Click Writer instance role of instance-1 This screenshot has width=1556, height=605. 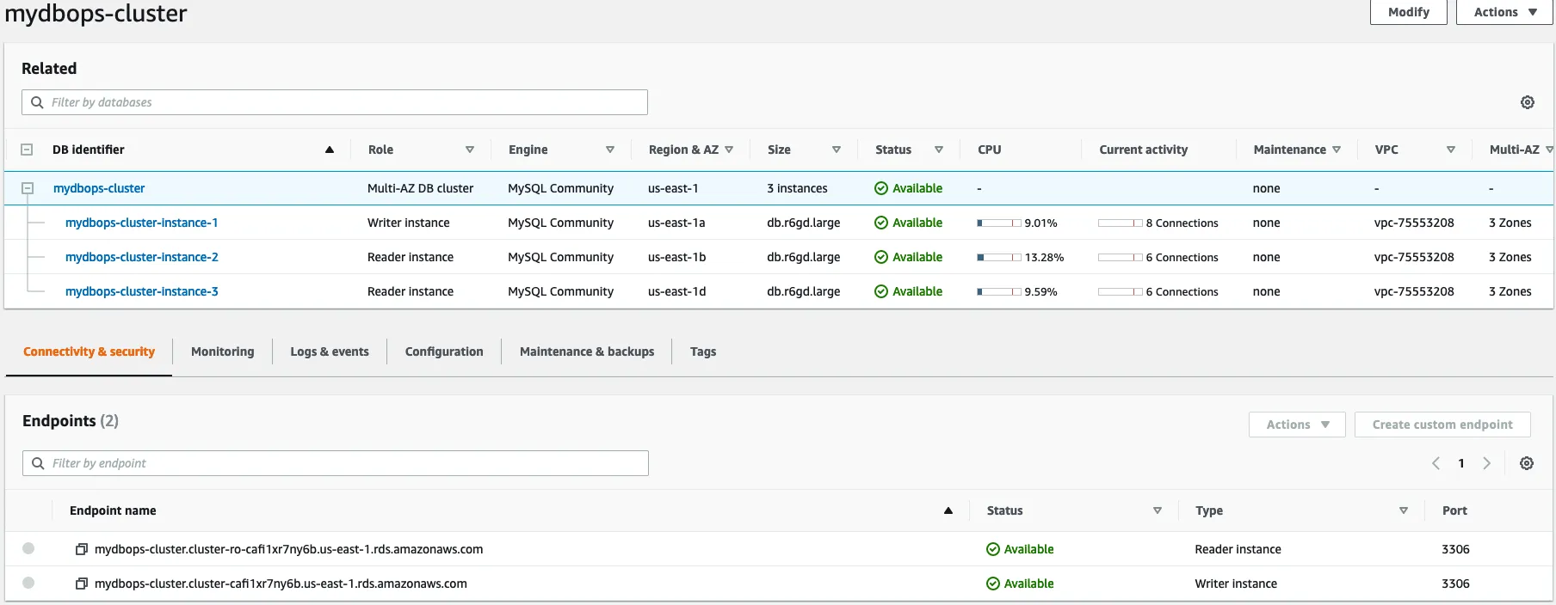coord(409,223)
